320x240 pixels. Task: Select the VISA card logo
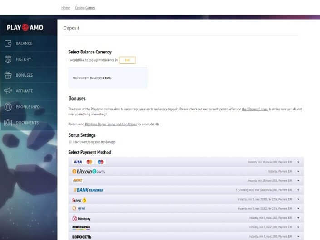click(x=78, y=162)
